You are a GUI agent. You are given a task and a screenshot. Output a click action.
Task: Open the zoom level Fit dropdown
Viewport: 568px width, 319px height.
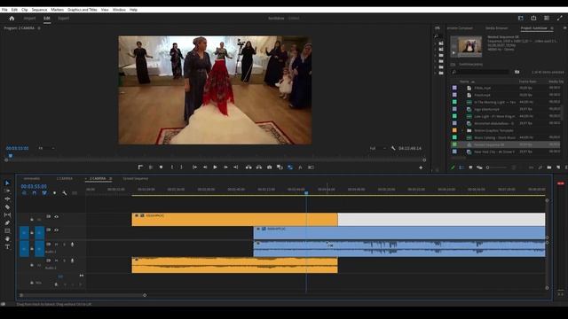47,148
